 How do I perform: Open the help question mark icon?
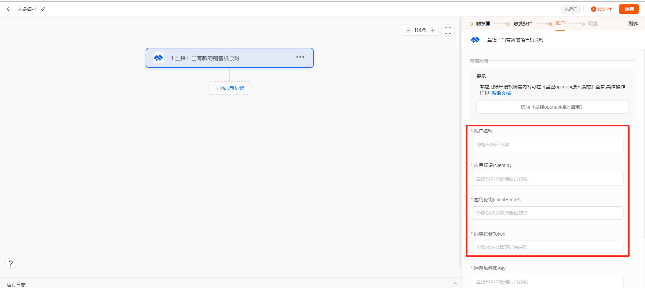(x=11, y=263)
